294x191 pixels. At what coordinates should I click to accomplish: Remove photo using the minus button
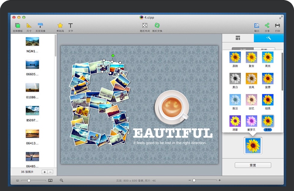50,172
